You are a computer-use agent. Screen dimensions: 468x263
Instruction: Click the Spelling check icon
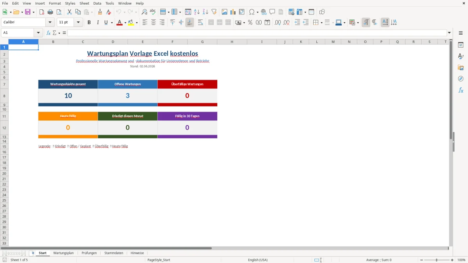153,12
